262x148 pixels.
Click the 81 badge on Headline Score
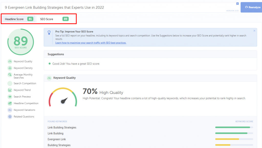coord(30,19)
